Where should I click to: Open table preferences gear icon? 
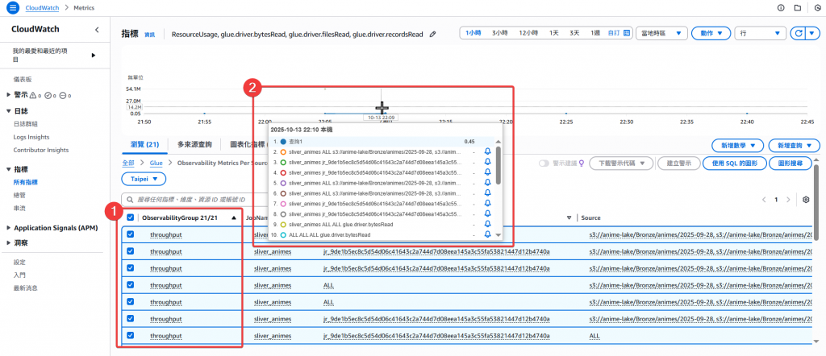point(806,200)
